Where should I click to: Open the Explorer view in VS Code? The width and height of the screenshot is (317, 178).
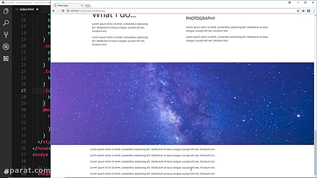point(6,11)
